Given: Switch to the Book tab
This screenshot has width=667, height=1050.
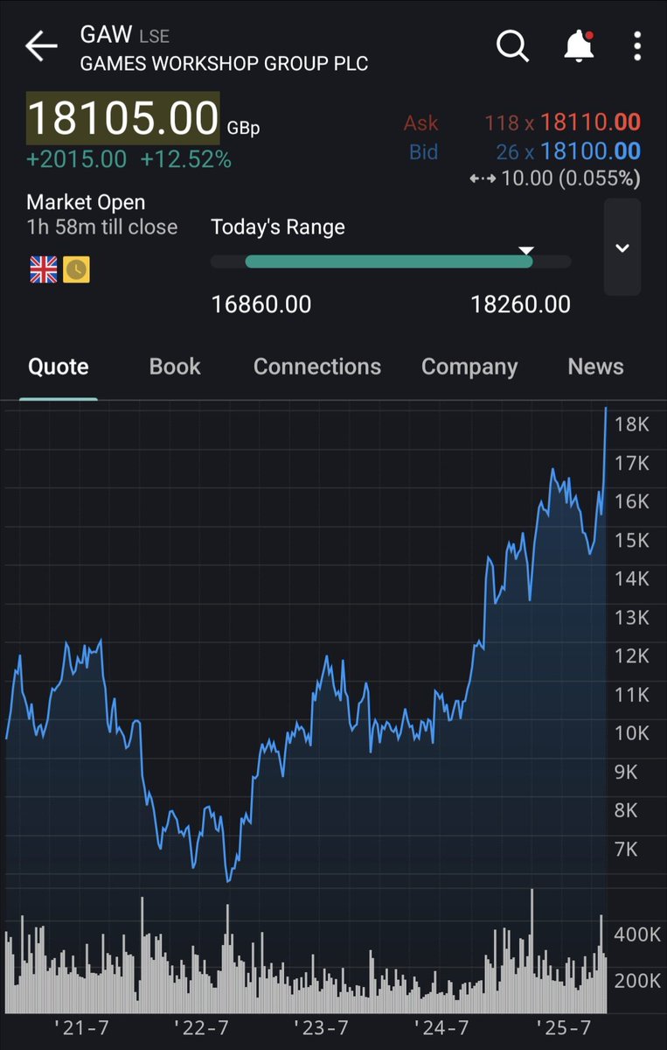Looking at the screenshot, I should [175, 367].
